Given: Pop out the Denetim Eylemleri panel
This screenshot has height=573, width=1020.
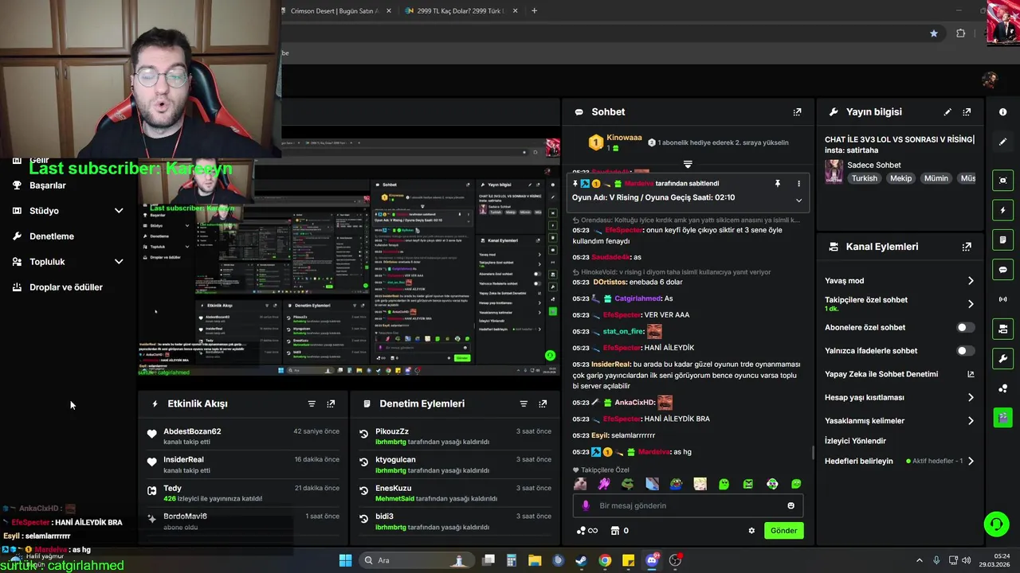Looking at the screenshot, I should point(543,404).
